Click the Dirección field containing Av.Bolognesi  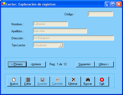(73, 38)
